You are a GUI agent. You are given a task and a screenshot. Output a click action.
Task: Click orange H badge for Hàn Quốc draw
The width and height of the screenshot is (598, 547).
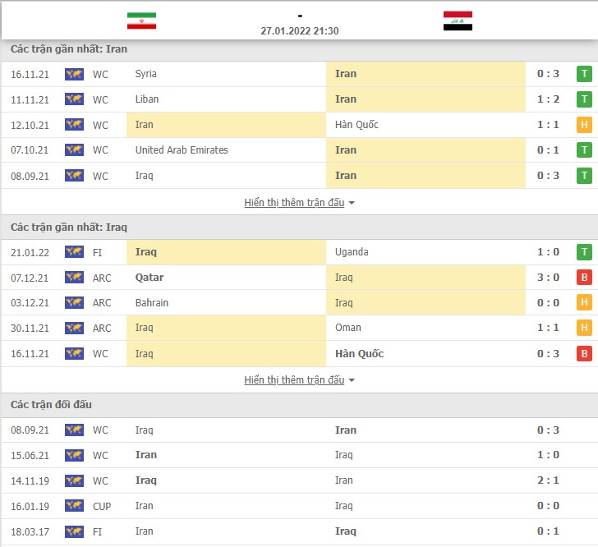tap(584, 125)
